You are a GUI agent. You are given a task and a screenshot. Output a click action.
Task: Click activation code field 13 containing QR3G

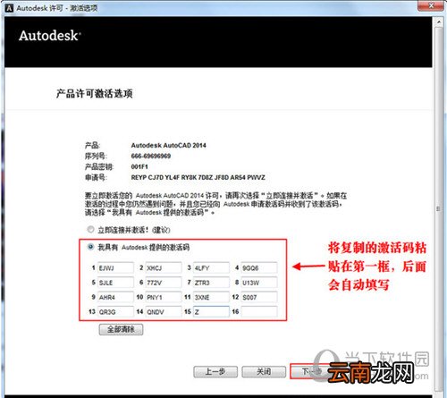coord(115,311)
